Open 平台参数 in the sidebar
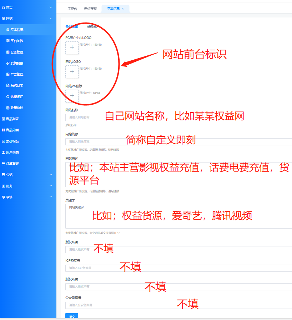This screenshot has height=320, width=292. click(17, 41)
